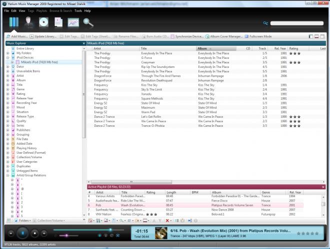Expand the Genre tree node

pyautogui.click(x=8, y=89)
